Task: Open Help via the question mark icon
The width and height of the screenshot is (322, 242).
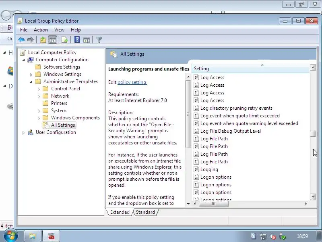Action: tap(77, 40)
